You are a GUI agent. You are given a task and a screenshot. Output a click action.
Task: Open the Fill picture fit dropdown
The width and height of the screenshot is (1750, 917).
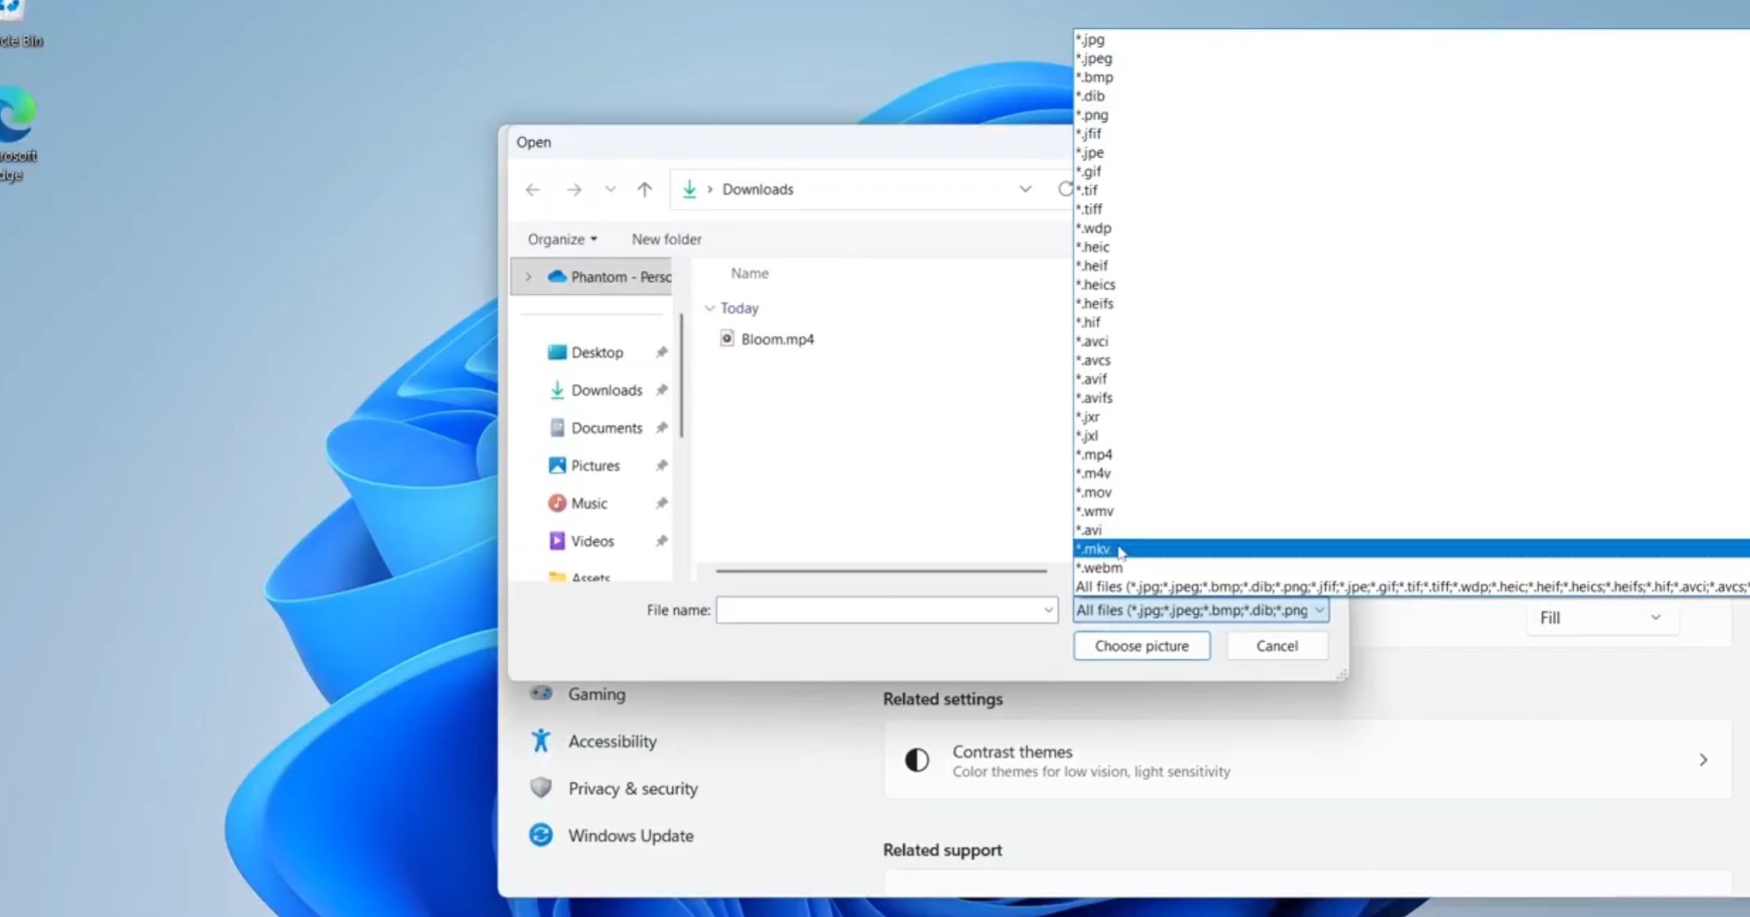(1600, 618)
